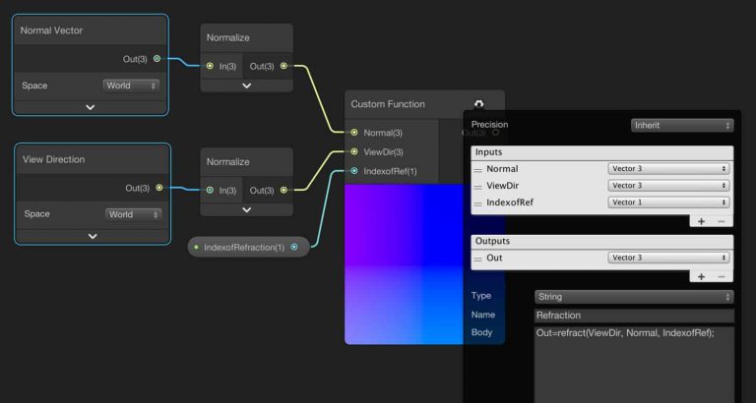Click Custom Function Normal(3) input port
Viewport: 756px width, 403px height.
[x=354, y=133]
